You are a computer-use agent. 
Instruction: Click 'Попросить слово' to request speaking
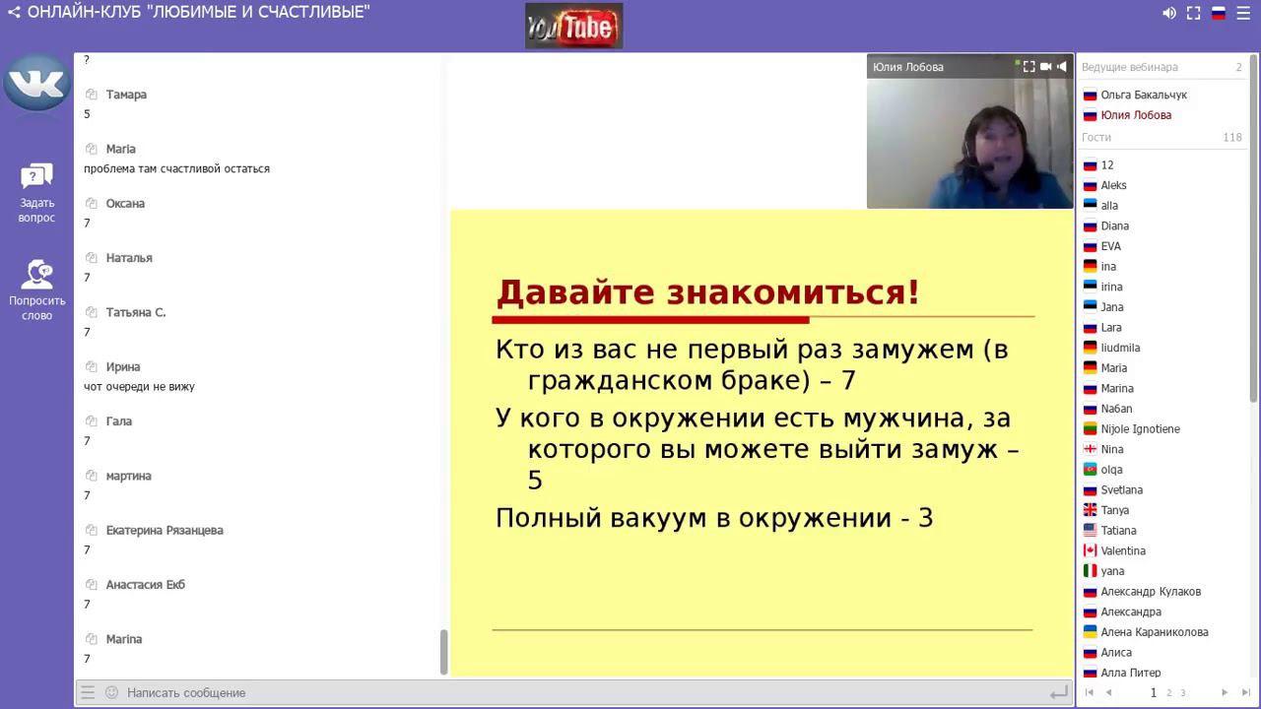pyautogui.click(x=36, y=290)
